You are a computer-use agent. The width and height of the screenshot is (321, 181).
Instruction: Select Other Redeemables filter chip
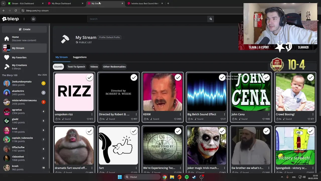pos(114,67)
